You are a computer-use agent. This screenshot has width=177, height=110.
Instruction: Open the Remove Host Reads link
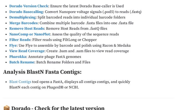pos(27,29)
